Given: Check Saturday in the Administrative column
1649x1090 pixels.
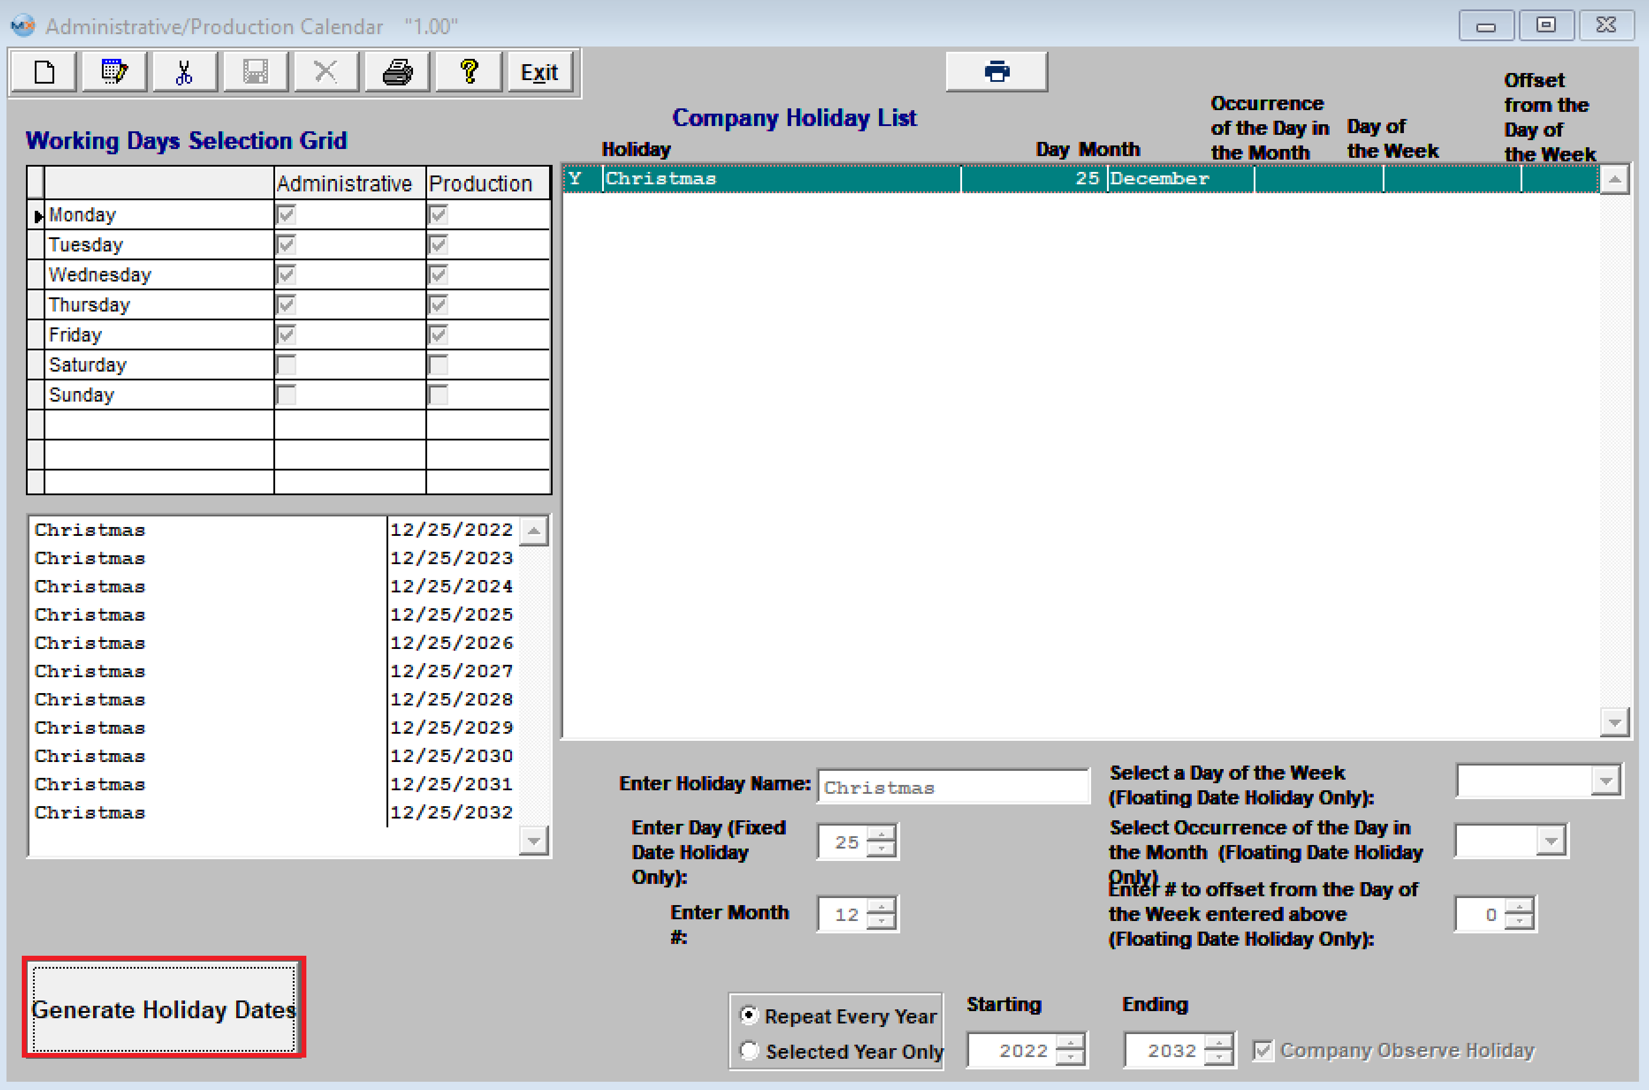Looking at the screenshot, I should click(286, 365).
